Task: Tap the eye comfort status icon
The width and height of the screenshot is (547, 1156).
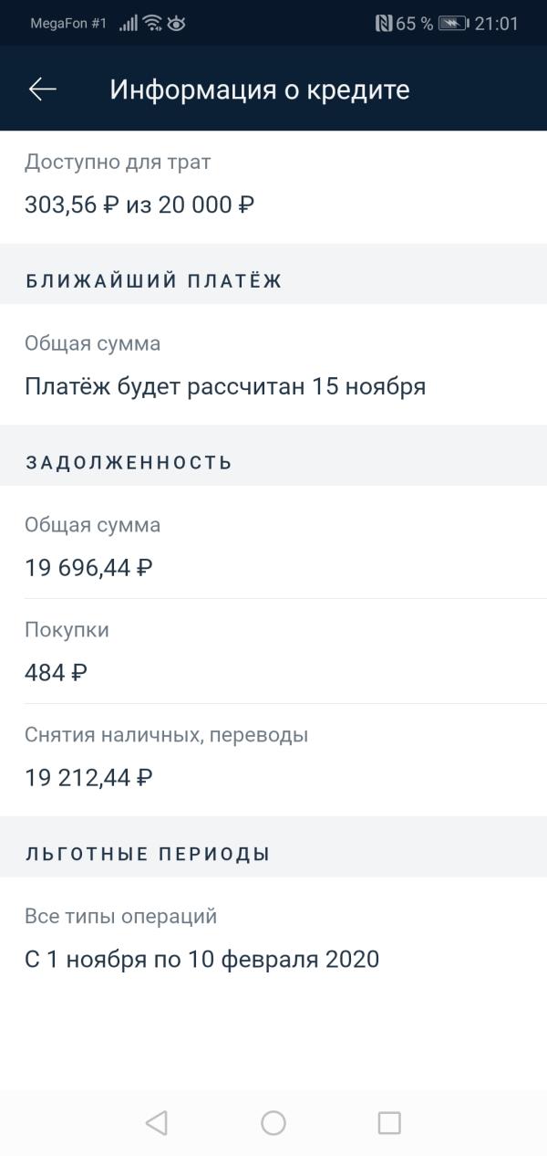Action: coord(176,24)
